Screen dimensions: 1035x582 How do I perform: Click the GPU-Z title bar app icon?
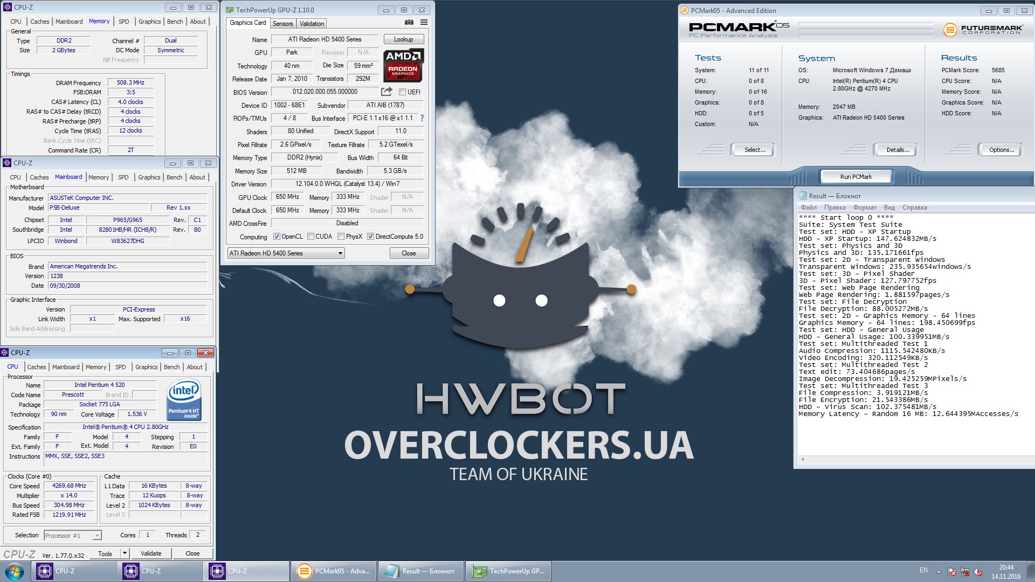pos(230,10)
